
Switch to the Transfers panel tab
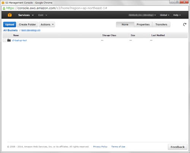[161, 25]
